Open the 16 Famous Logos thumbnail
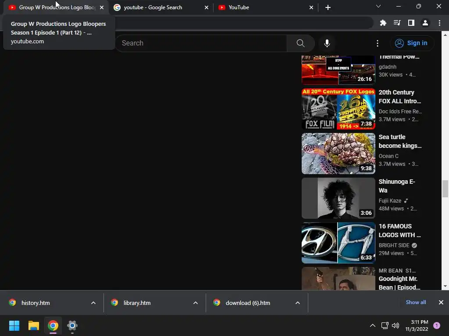This screenshot has height=336, width=449. pyautogui.click(x=338, y=242)
